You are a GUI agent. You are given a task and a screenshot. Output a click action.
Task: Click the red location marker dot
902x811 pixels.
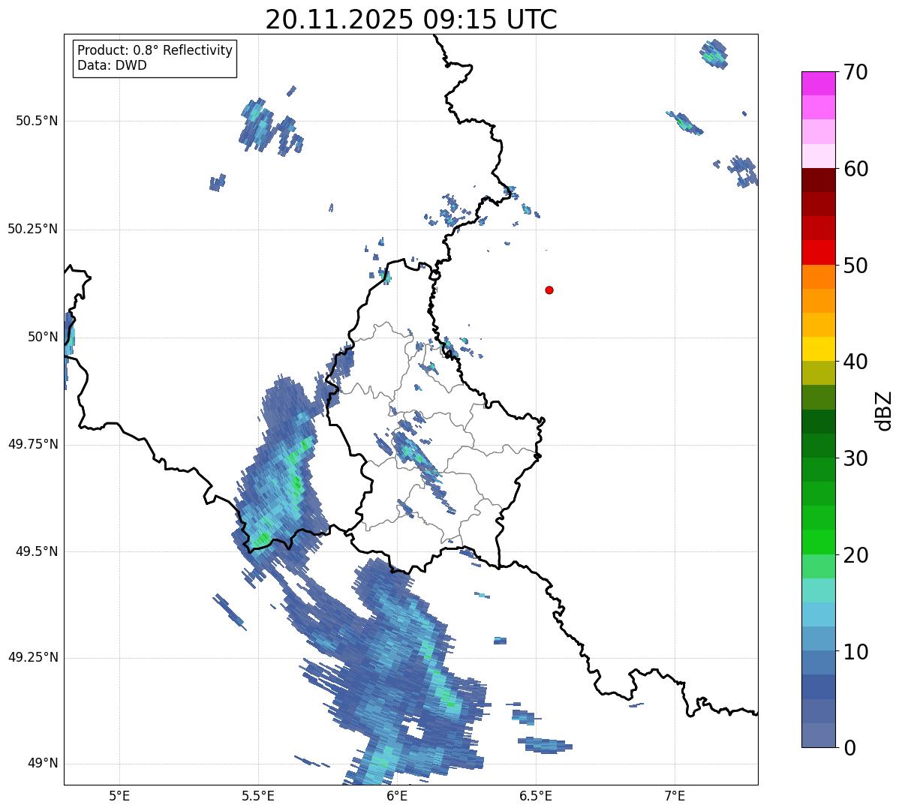point(549,290)
